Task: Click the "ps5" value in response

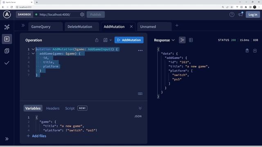Action: coord(177,79)
